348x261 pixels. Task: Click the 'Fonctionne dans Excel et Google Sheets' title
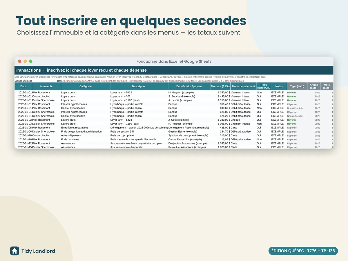pyautogui.click(x=174, y=61)
